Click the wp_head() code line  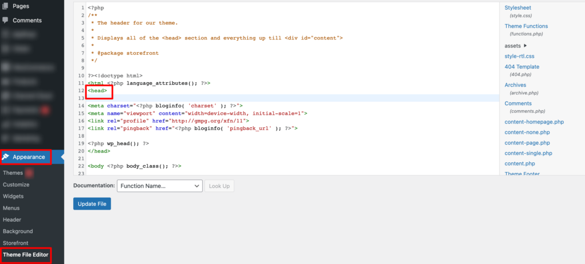[x=119, y=143]
